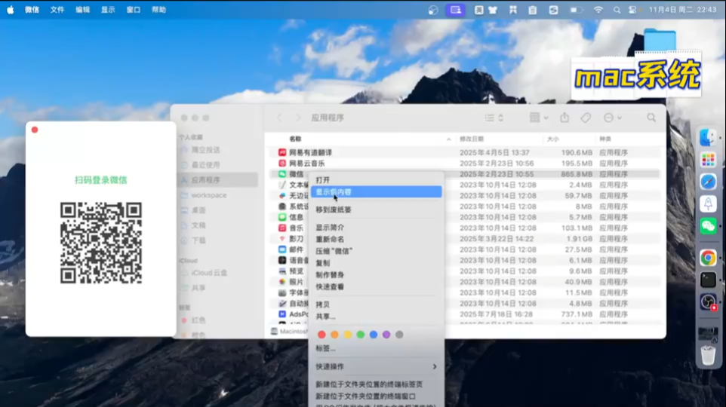726x407 pixels.
Task: Select 显示包内容 in context menu
Action: point(333,192)
